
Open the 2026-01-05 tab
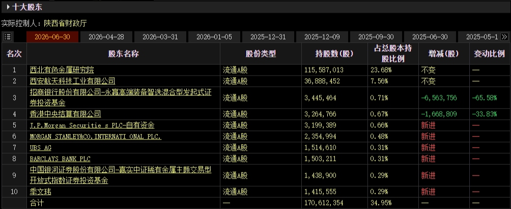(214, 37)
